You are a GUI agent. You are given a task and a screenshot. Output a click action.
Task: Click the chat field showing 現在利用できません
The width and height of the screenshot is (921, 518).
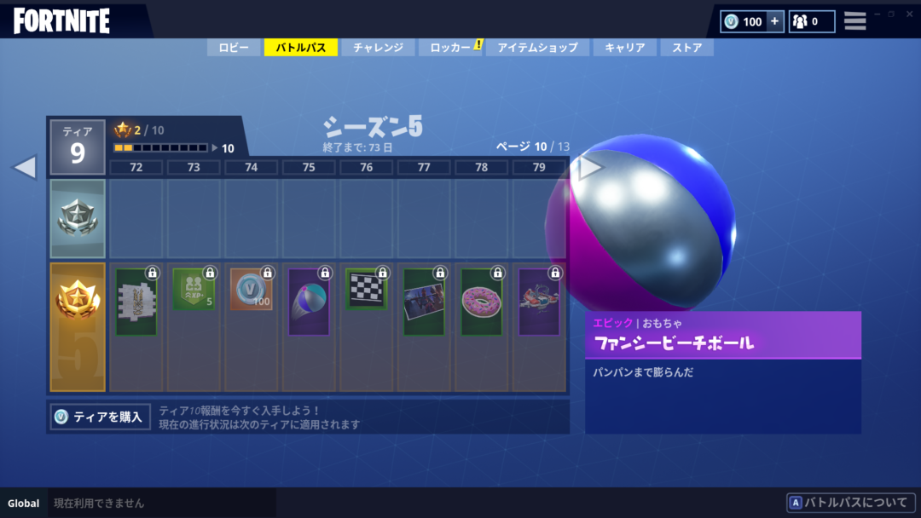[x=161, y=503]
